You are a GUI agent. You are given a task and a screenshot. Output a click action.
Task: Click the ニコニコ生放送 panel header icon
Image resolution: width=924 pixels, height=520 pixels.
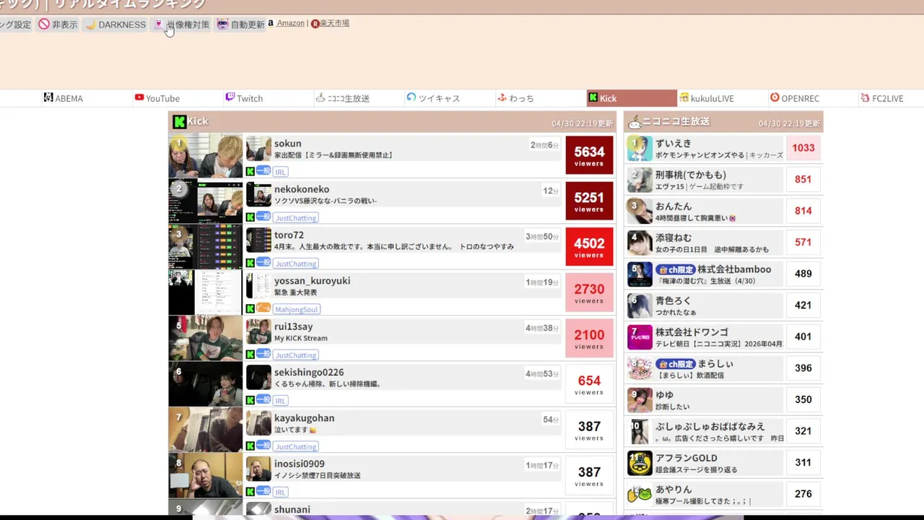click(635, 122)
